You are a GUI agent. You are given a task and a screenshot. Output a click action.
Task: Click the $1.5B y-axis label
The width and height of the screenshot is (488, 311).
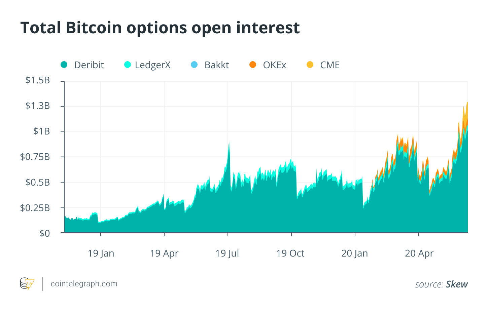point(38,80)
